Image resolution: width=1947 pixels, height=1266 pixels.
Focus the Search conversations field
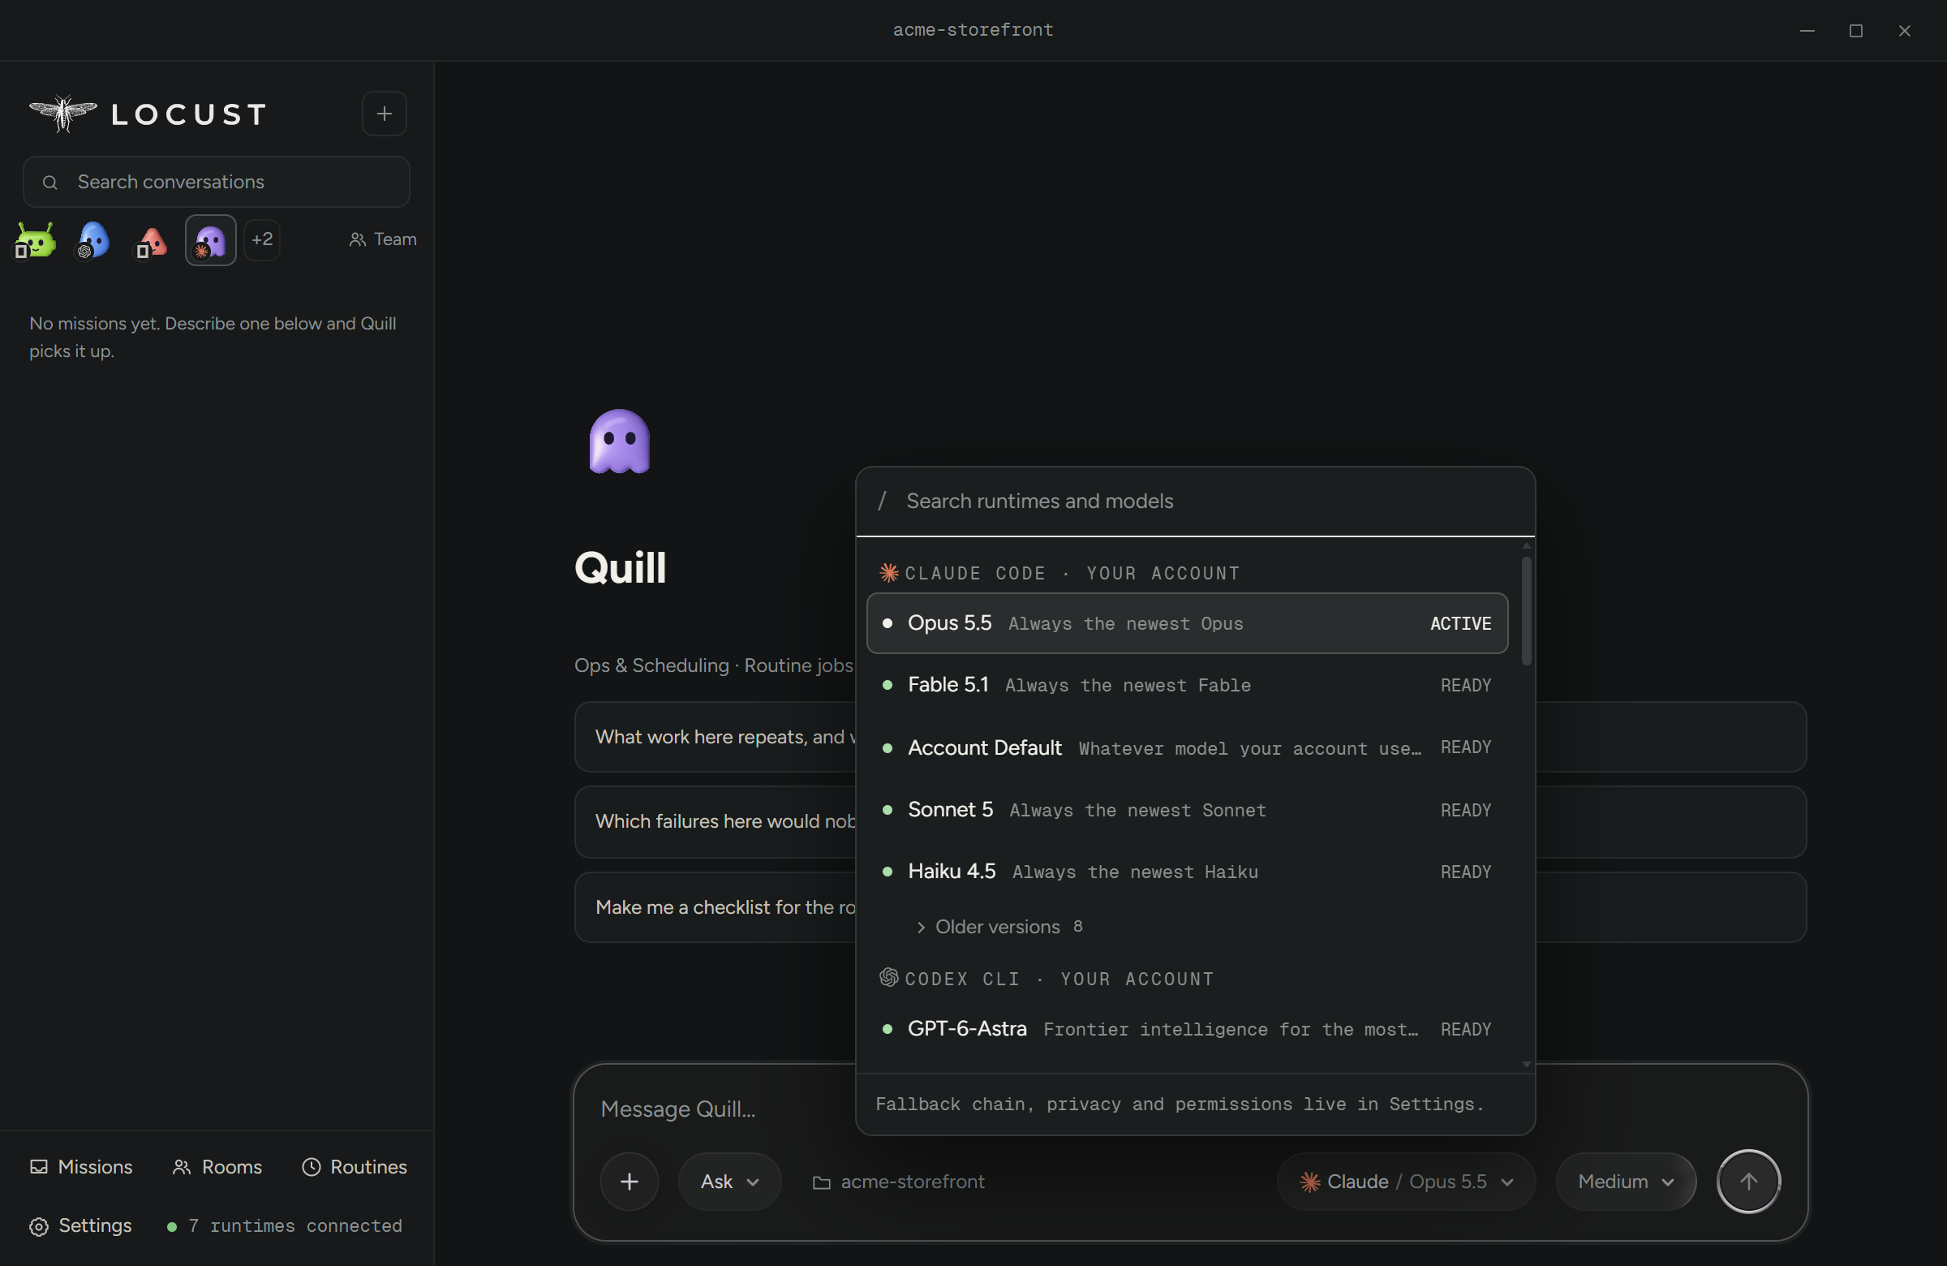217,182
